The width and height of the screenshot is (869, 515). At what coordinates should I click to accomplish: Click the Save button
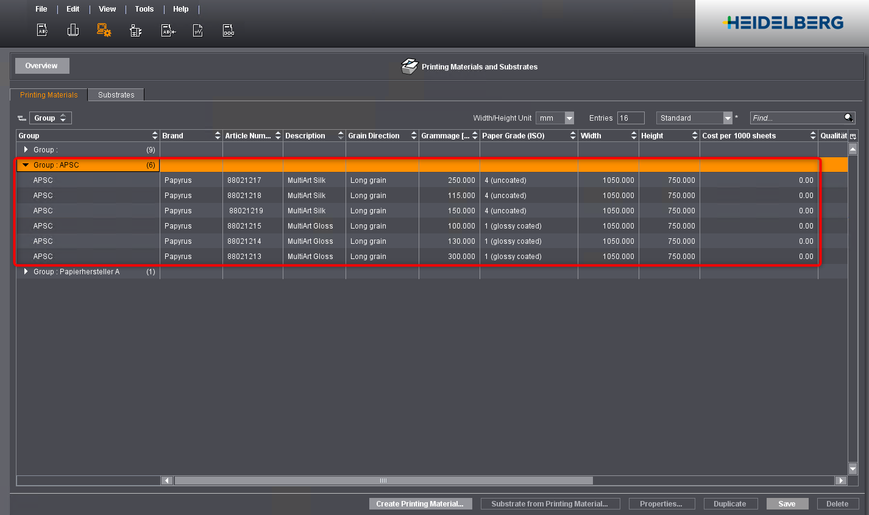click(x=787, y=504)
